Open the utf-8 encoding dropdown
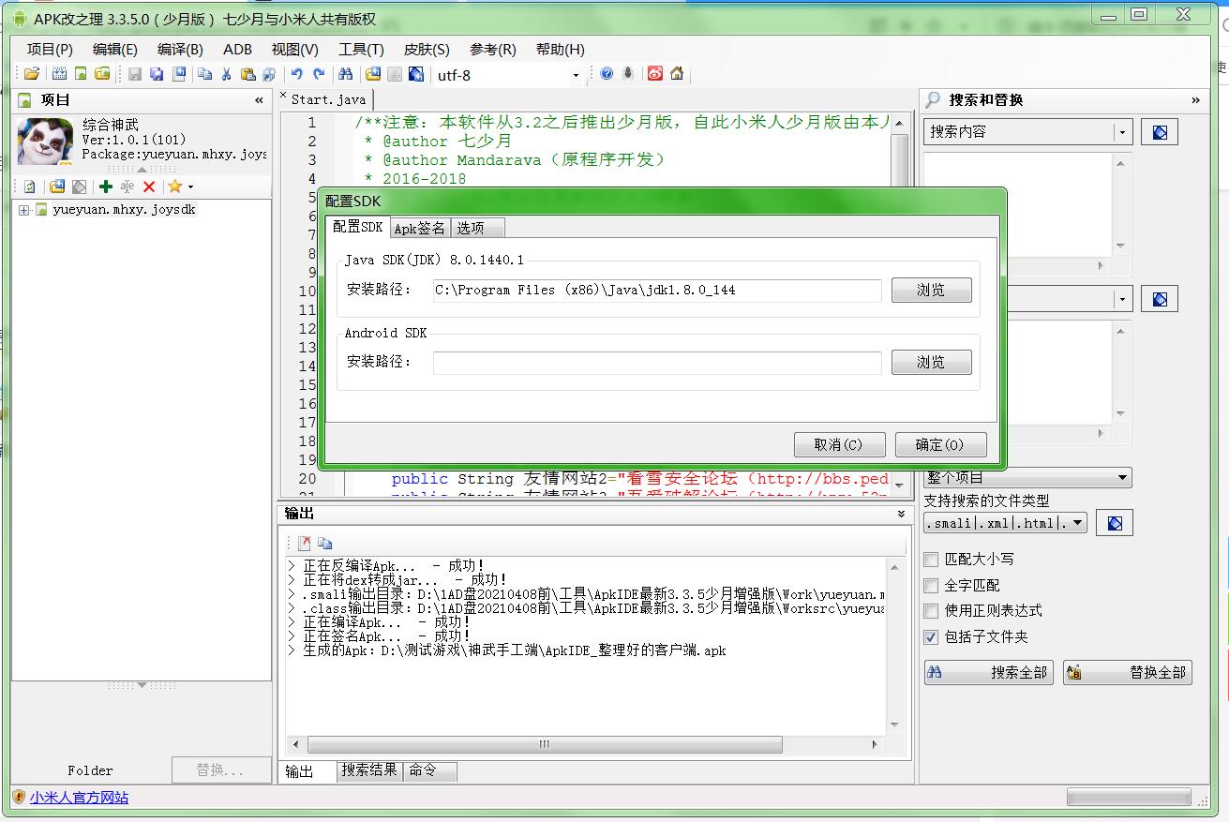 (x=576, y=75)
